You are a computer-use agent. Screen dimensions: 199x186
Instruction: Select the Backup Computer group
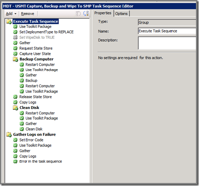tap(37, 59)
